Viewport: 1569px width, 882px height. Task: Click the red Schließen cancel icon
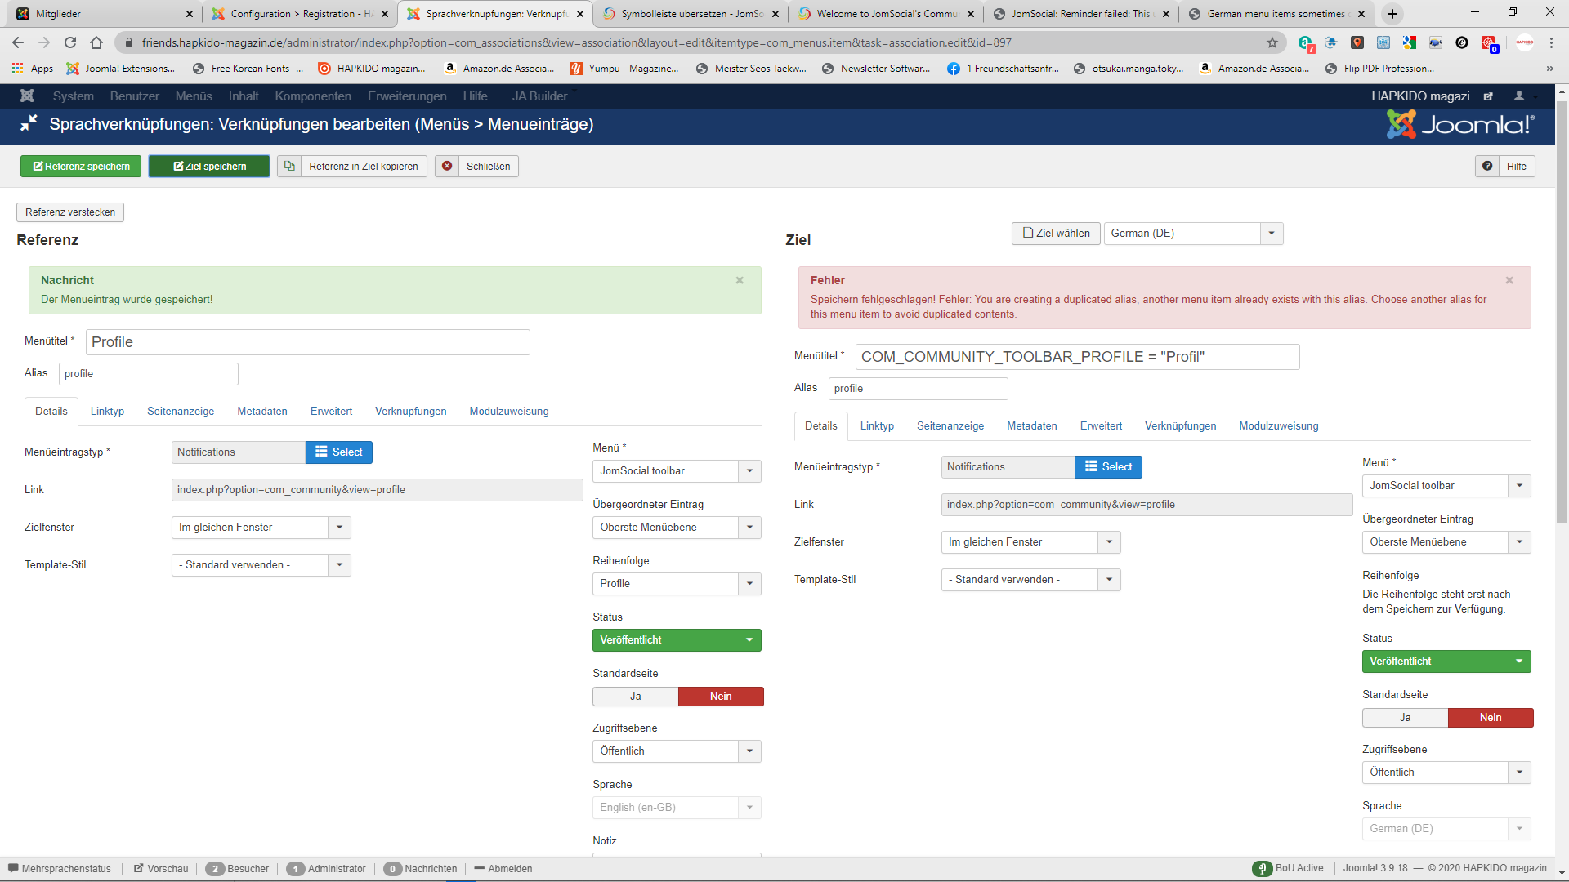pyautogui.click(x=447, y=167)
